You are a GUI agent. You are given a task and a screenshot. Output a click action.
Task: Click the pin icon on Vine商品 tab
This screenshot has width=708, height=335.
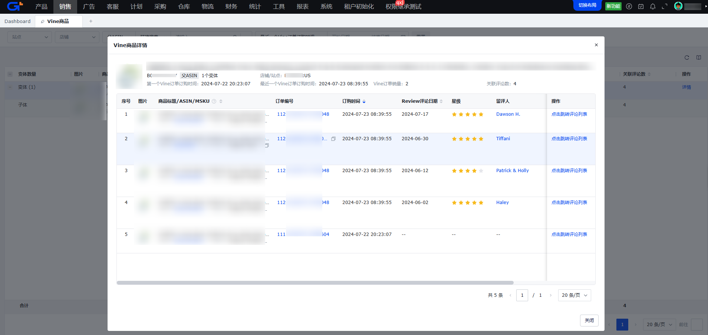pos(43,22)
